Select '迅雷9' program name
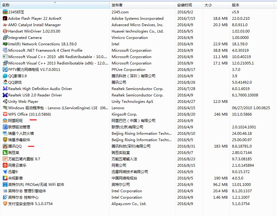The image size is (277, 216). (x=13, y=172)
